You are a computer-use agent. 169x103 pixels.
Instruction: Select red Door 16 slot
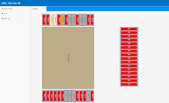pos(48,20)
